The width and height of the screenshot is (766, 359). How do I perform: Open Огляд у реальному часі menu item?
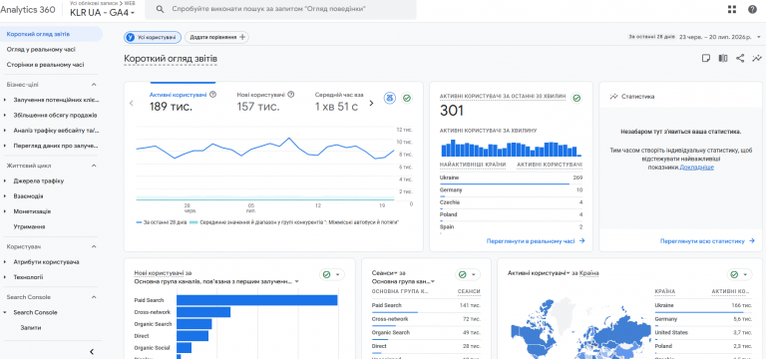point(41,49)
